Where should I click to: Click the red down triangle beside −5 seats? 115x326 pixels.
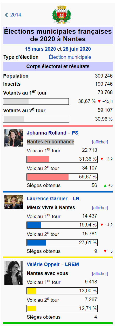(x=105, y=251)
